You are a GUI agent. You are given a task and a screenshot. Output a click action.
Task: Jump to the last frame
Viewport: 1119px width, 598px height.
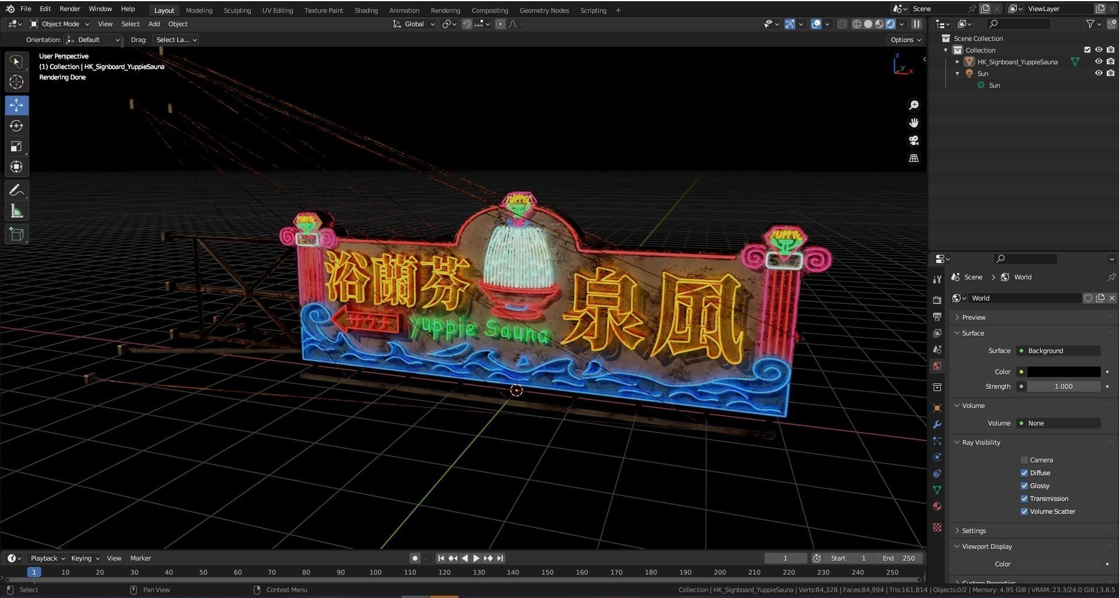coord(500,558)
